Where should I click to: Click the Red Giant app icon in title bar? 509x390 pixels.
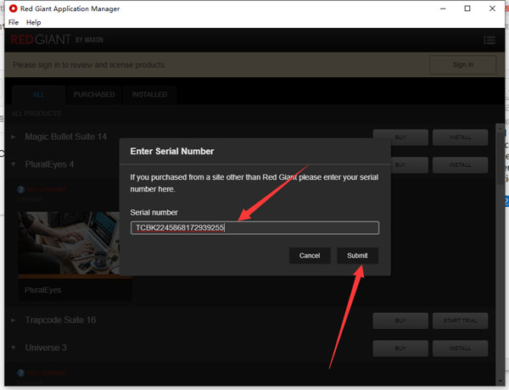click(13, 8)
